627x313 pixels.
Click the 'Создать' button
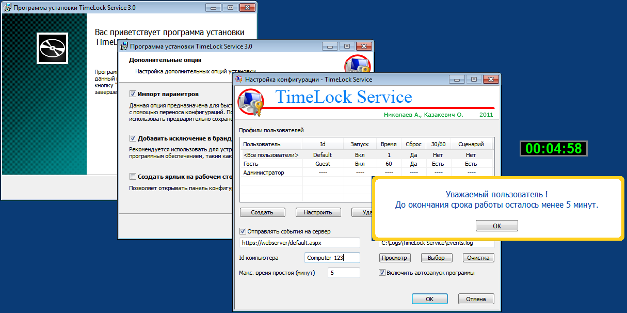[x=262, y=212]
